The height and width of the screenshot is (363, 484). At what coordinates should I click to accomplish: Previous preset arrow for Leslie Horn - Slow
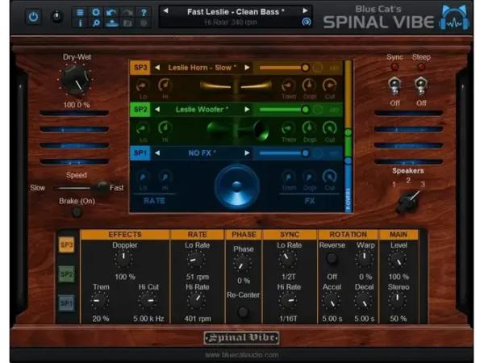pyautogui.click(x=157, y=68)
